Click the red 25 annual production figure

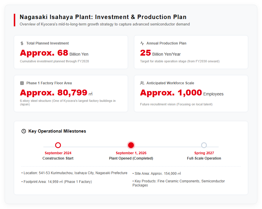[145, 53]
